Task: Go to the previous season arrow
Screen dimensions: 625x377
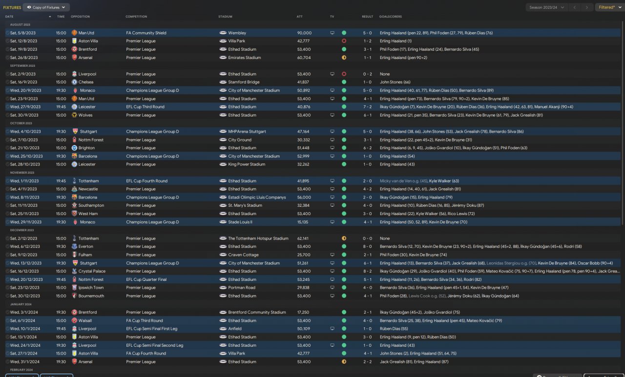Action: coord(575,7)
